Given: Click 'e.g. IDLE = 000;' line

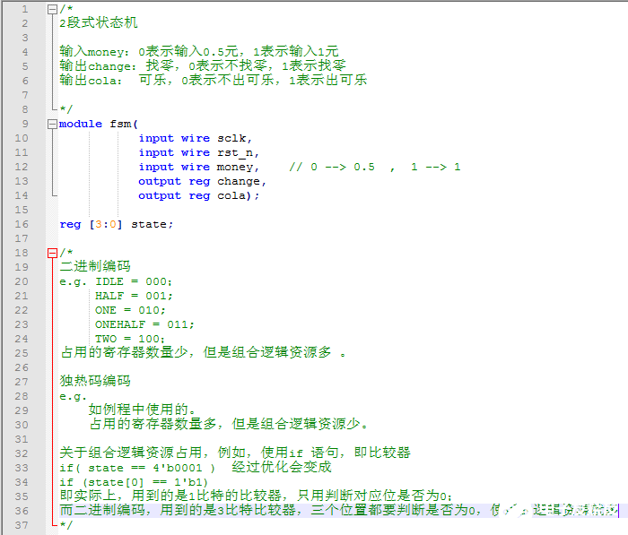Looking at the screenshot, I should pos(116,281).
